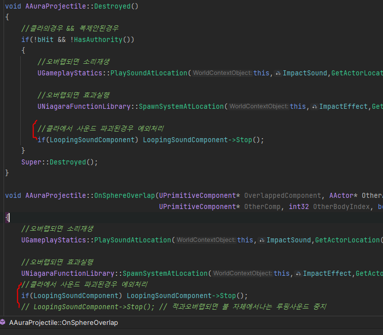Click the WorldContextObject hint in OnSphereOverlap's SpawnSystemAtLocation call
383x335 pixels.
[x=242, y=273]
